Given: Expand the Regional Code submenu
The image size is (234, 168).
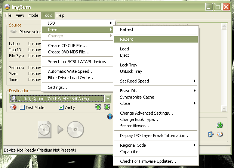Looking at the screenshot, I should (156, 145).
